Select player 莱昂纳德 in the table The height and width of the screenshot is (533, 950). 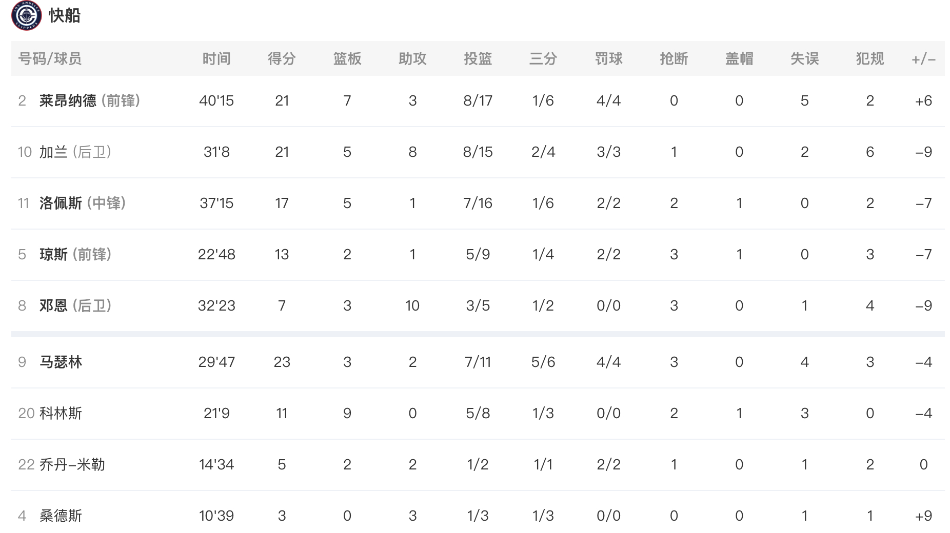(x=68, y=100)
